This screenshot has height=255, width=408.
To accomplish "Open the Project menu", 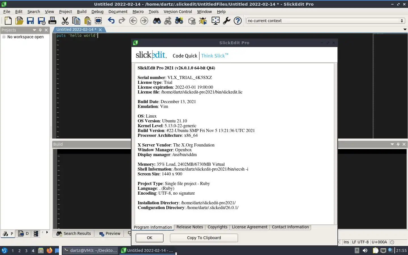I will coord(65,12).
